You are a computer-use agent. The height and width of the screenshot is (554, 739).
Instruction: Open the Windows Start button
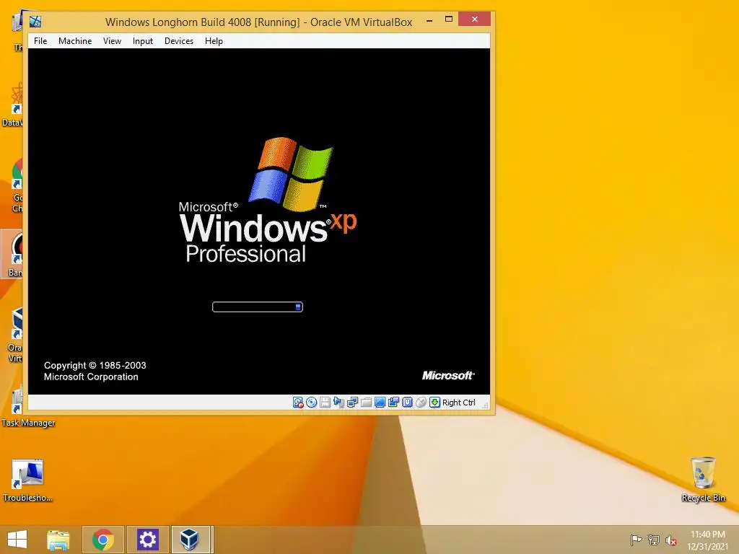(x=17, y=540)
